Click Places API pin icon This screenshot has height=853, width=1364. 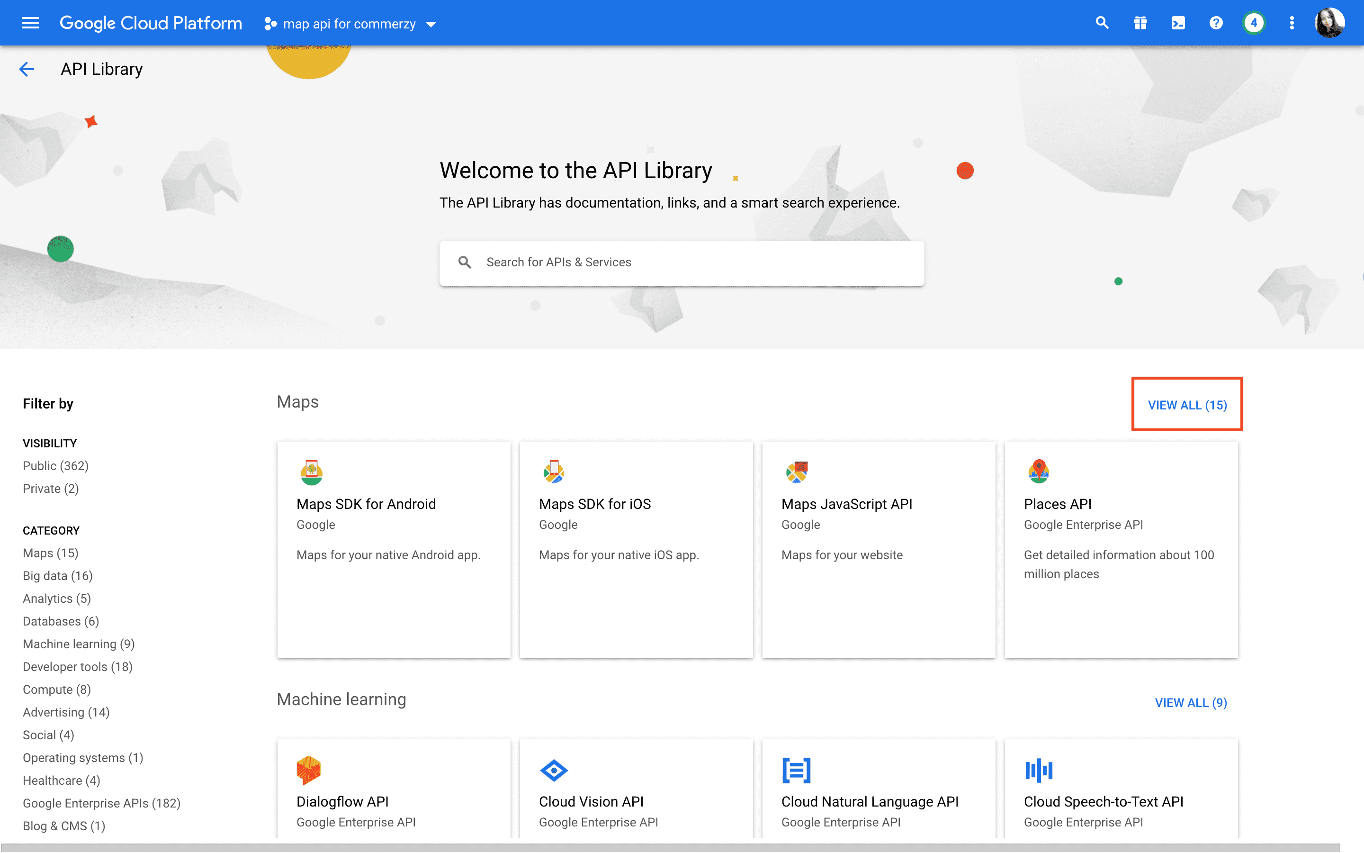click(1038, 472)
